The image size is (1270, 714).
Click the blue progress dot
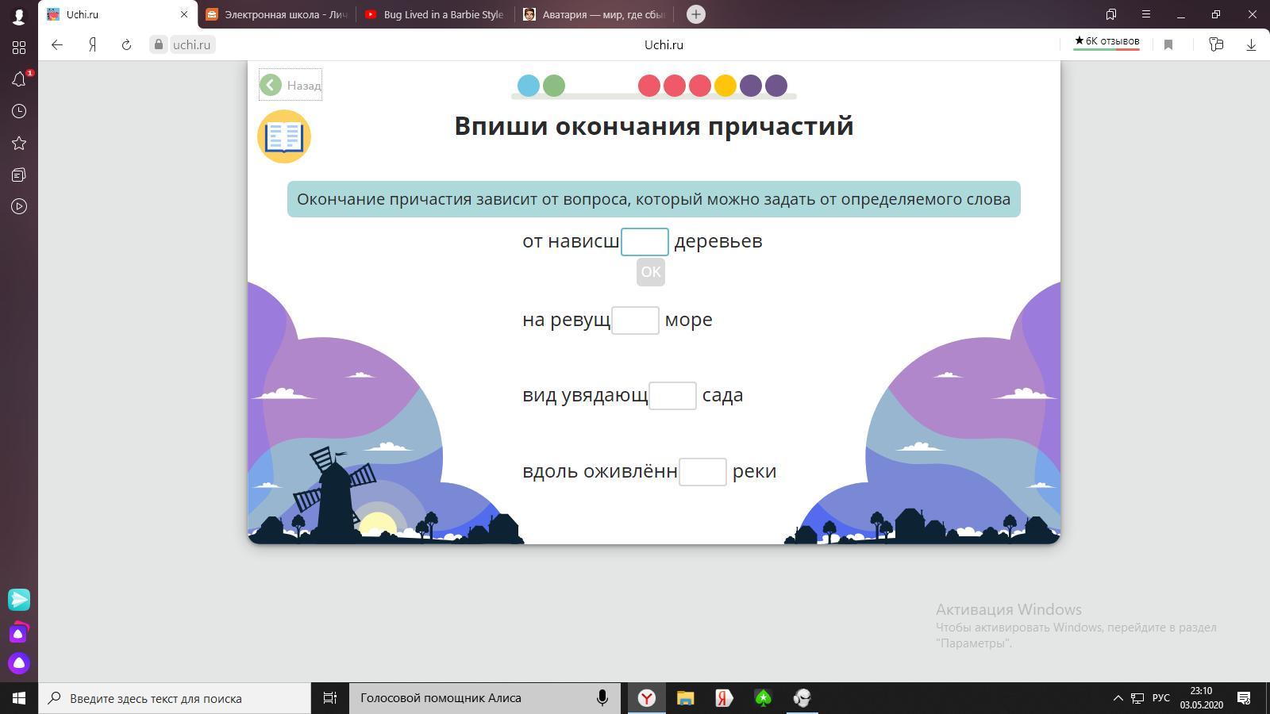[529, 86]
